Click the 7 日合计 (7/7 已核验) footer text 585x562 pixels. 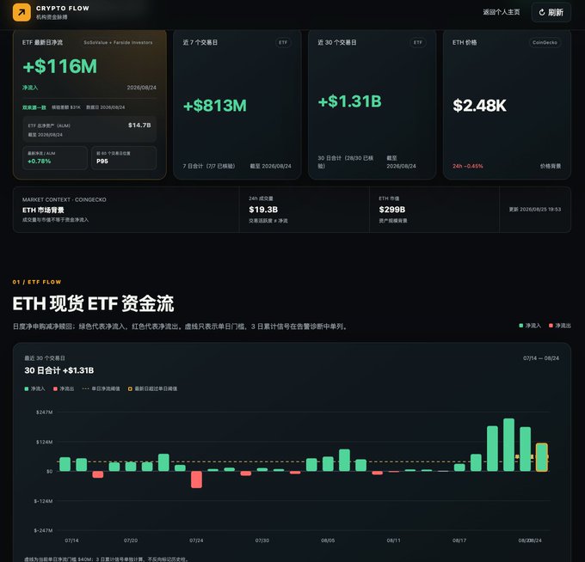(x=208, y=166)
